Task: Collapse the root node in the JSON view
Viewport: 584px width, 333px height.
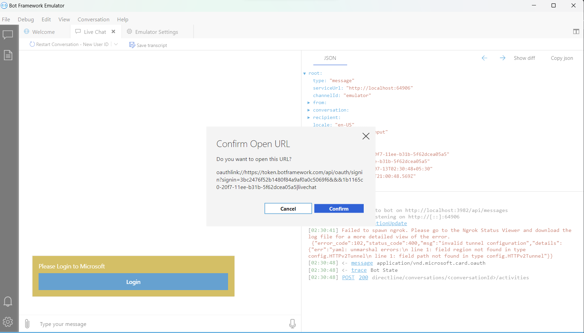Action: (x=305, y=73)
